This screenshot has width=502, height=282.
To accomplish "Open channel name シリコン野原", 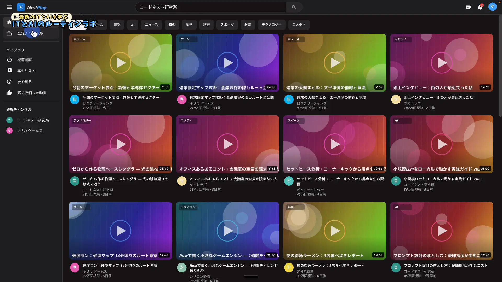I will (200, 276).
